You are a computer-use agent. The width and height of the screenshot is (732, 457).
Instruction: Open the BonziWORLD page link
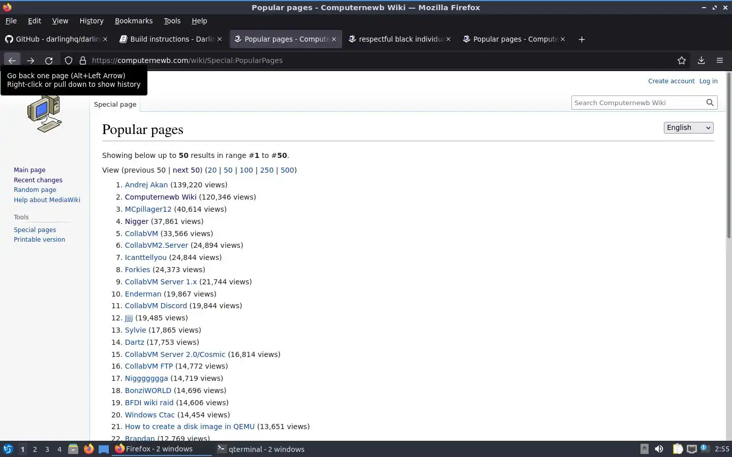148,390
